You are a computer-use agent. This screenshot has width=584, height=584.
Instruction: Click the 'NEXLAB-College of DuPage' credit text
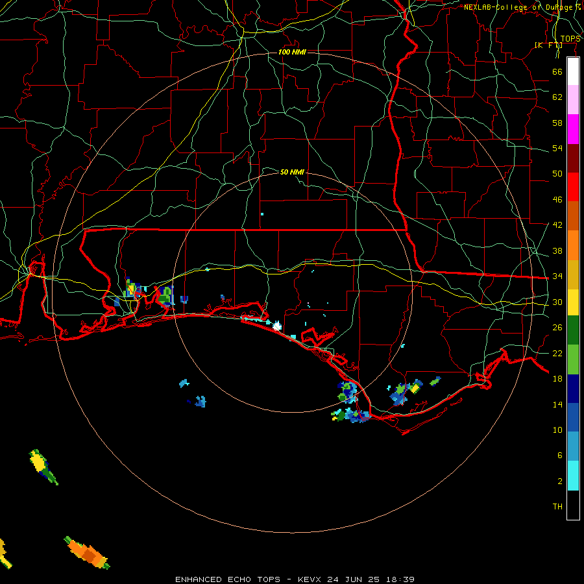(518, 7)
